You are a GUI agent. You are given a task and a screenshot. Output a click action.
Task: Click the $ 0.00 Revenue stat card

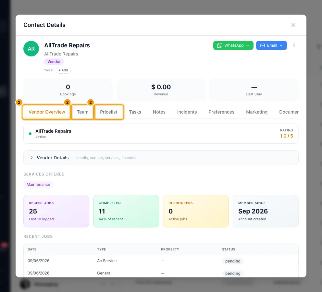click(x=161, y=90)
